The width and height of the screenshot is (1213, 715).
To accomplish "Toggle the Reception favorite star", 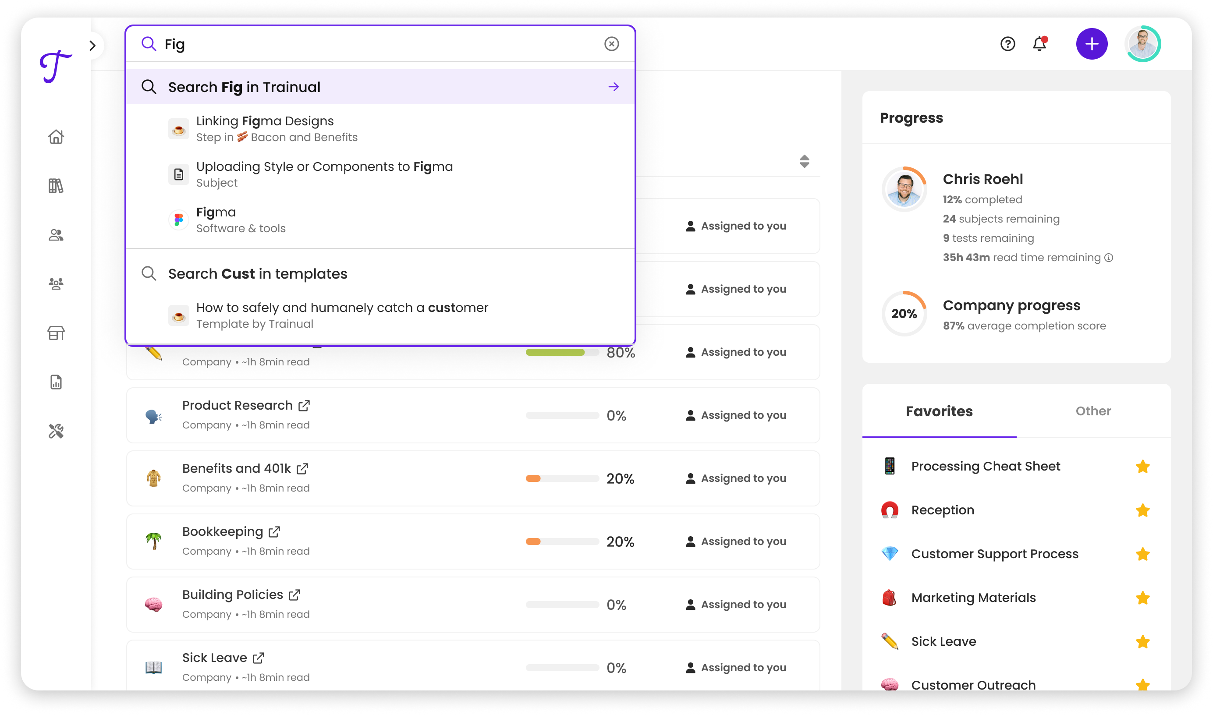I will click(1142, 510).
